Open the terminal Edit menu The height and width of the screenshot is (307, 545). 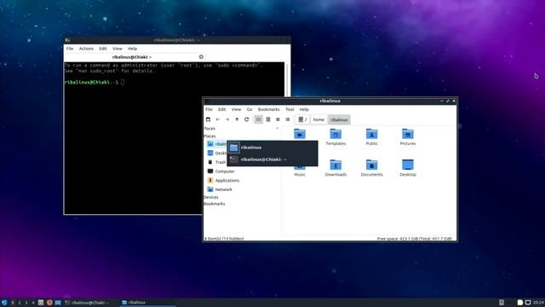click(103, 49)
